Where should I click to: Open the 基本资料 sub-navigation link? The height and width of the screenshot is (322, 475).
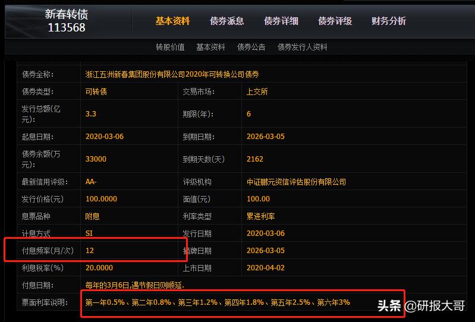tap(210, 47)
